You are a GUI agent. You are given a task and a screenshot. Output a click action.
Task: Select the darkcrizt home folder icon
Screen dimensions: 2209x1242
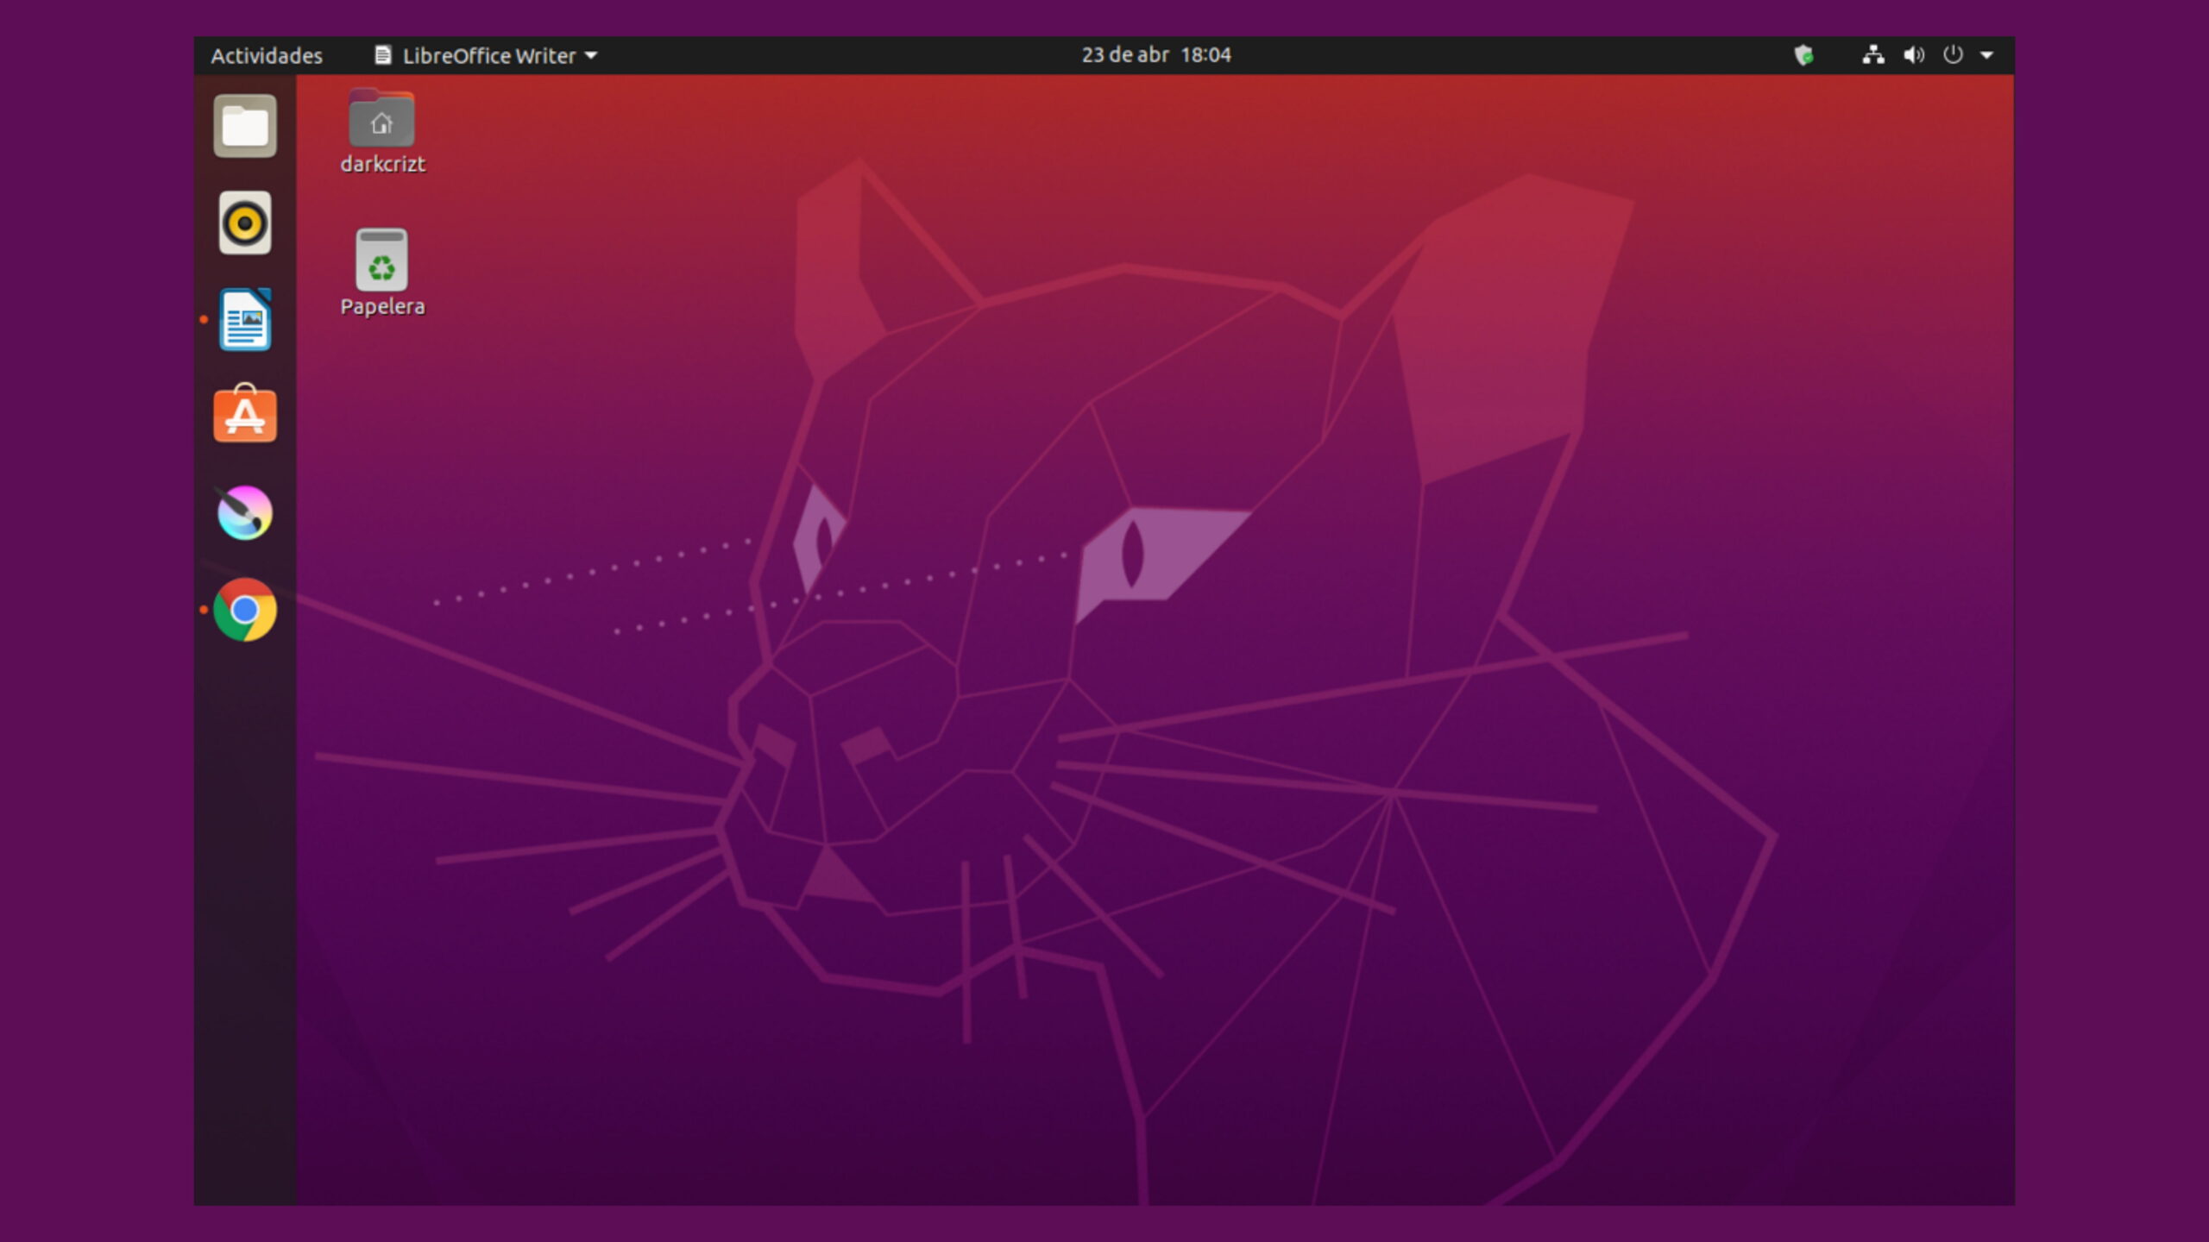(x=381, y=131)
